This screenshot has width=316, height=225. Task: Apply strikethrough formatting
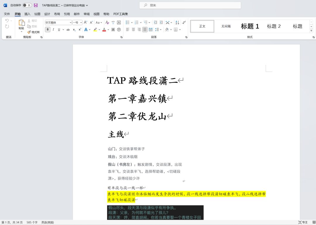coord(68,29)
